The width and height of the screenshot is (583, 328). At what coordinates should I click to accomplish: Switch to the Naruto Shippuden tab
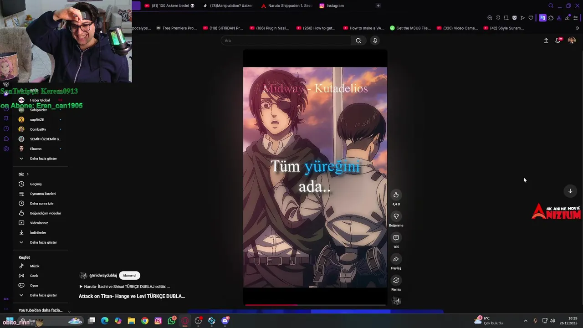tap(286, 5)
